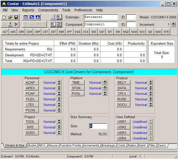
Task: Delete component using the X icon
Action: [x=16, y=24]
